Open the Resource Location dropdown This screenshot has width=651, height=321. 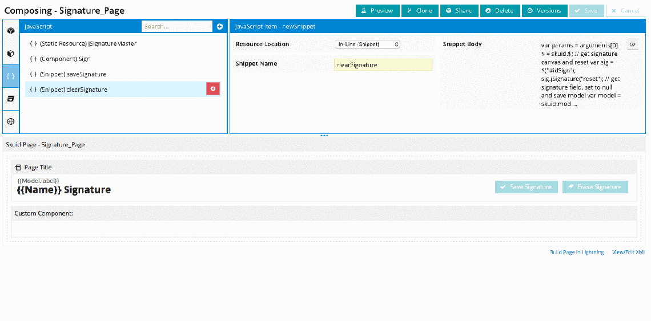[367, 44]
